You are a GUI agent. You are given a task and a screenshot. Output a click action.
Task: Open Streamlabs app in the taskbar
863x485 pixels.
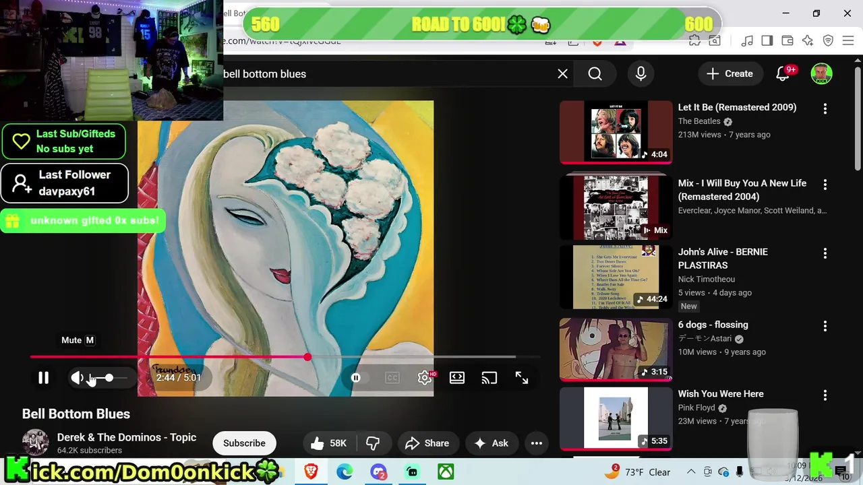click(x=412, y=472)
